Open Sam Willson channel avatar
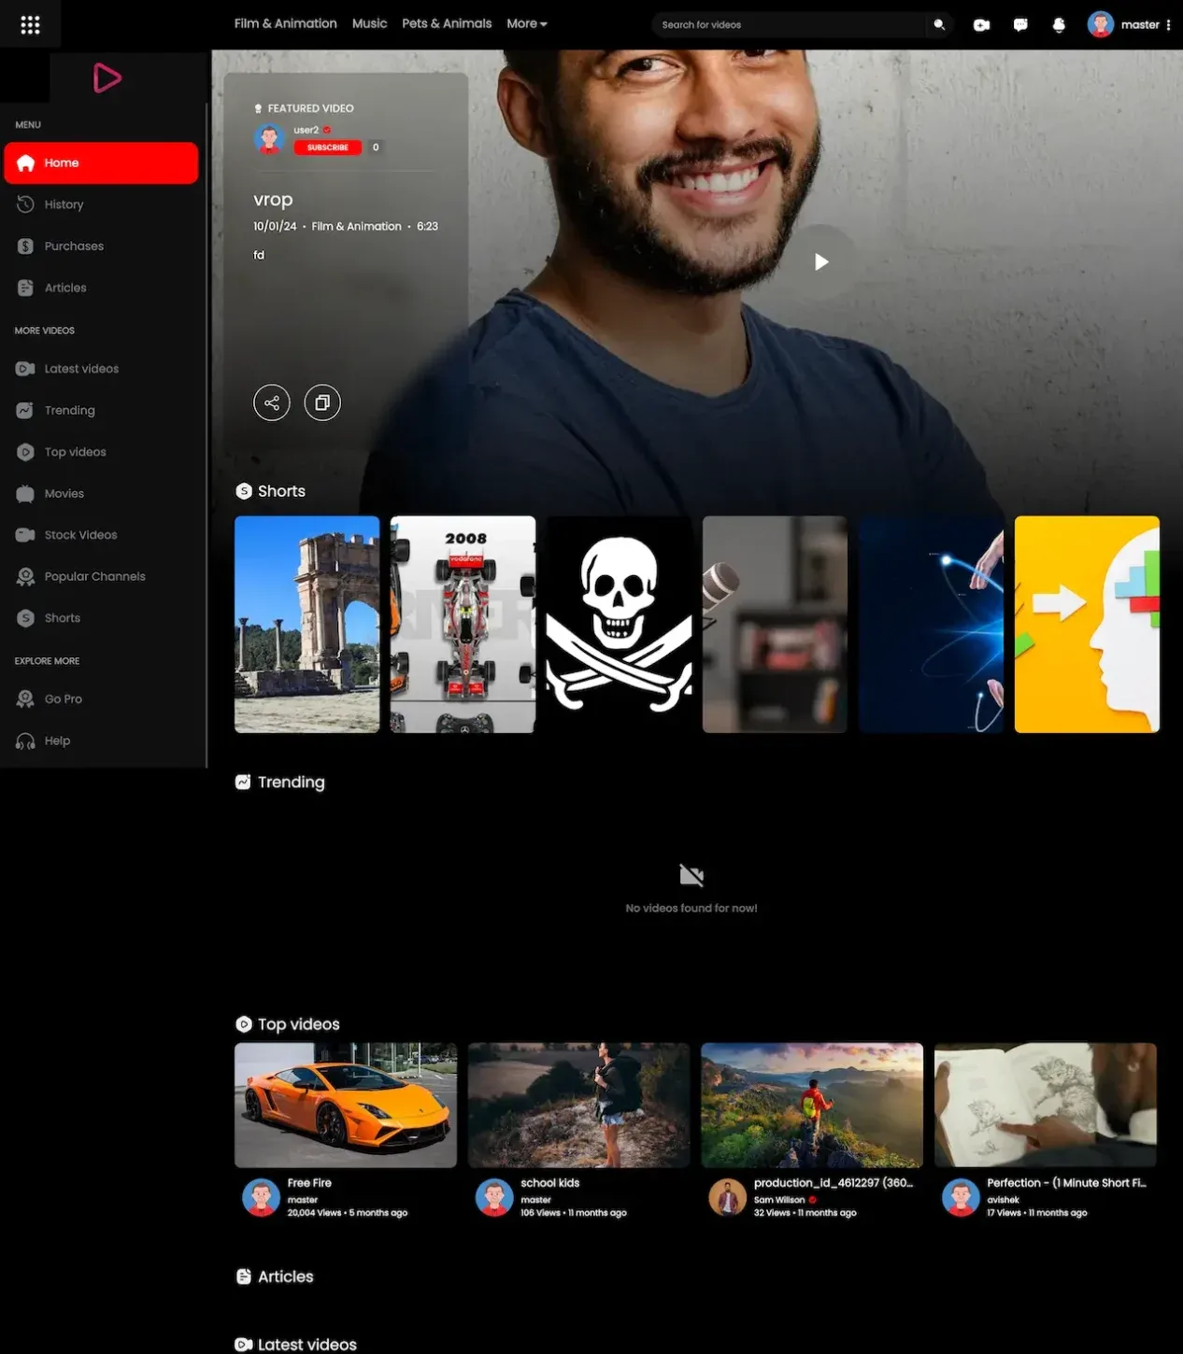The height and width of the screenshot is (1354, 1183). point(727,1197)
